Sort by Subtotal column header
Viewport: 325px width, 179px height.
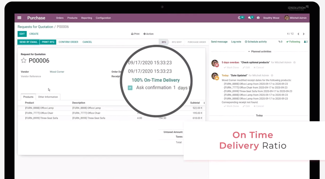195,103
